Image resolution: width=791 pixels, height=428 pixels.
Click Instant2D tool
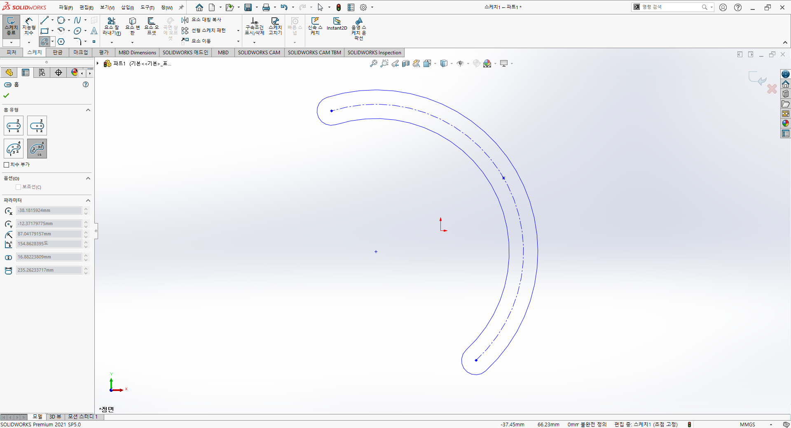337,24
